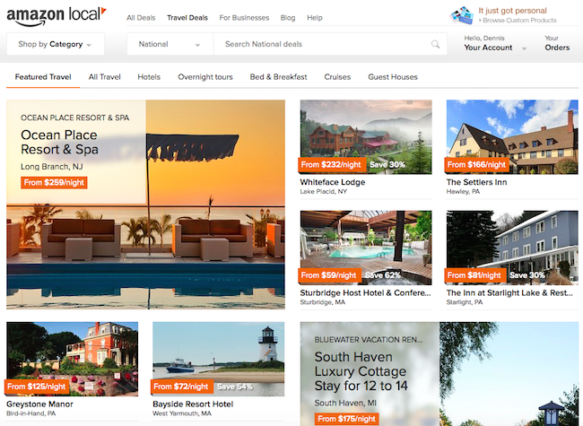Viewport: 583px width, 426px height.
Task: Click South Haven Luxury Cottage title
Action: (361, 371)
